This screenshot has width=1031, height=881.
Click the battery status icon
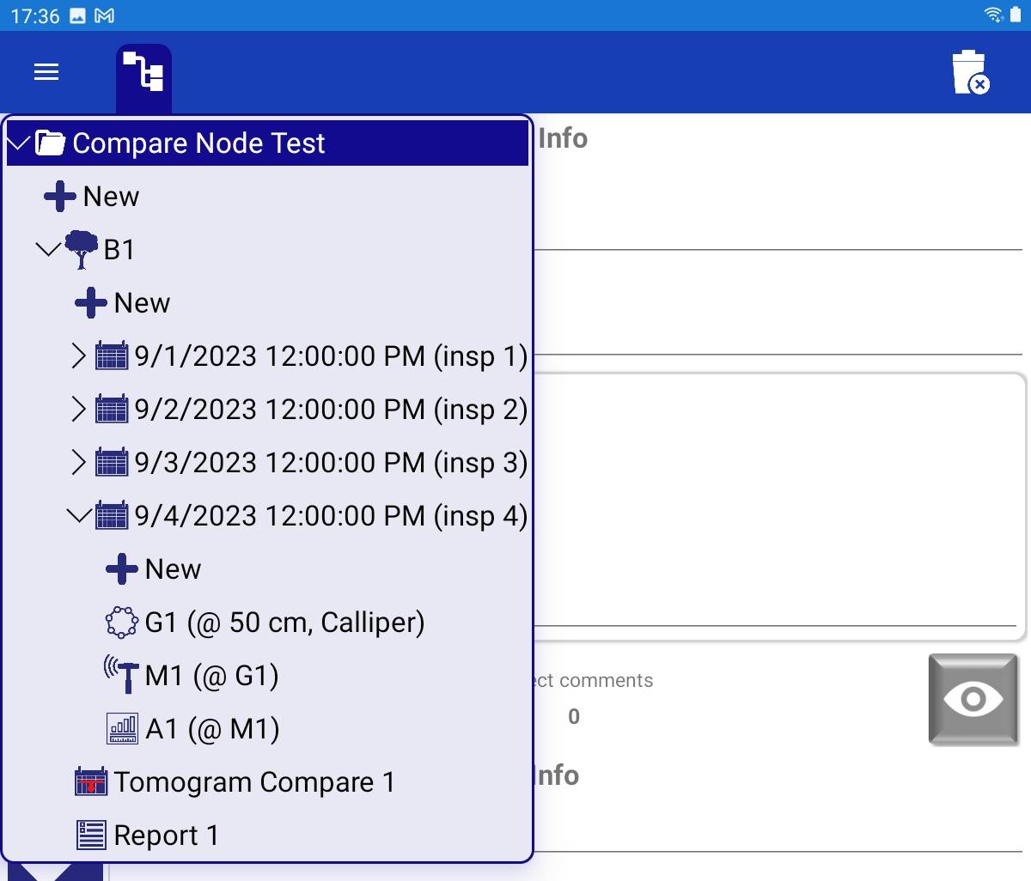coord(1016,15)
